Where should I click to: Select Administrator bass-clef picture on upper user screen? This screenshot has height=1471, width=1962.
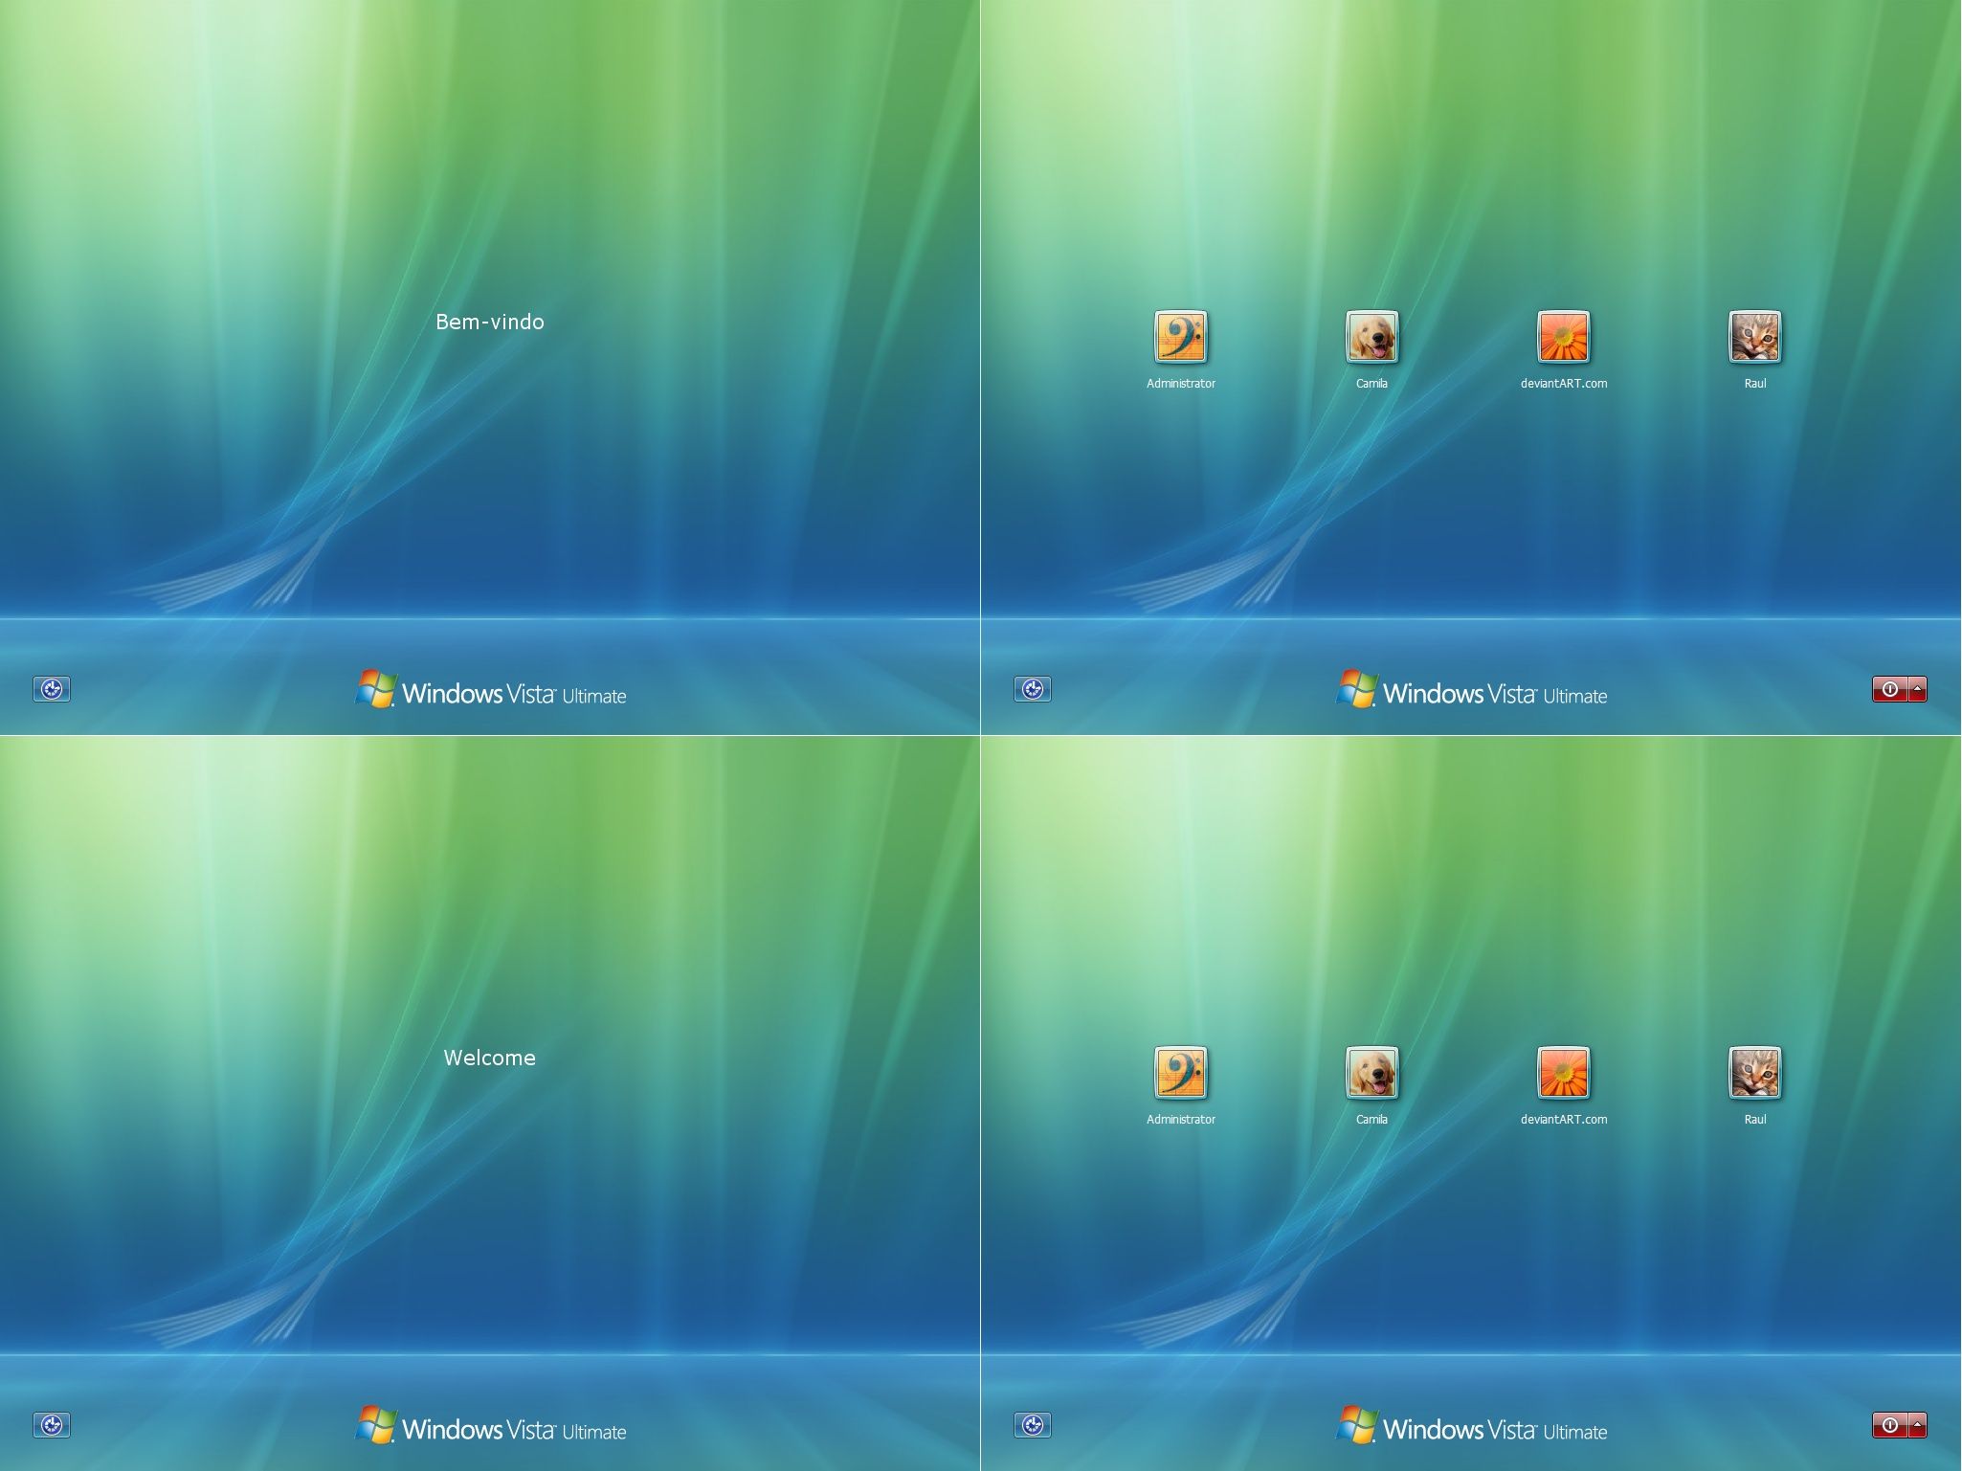[x=1181, y=337]
